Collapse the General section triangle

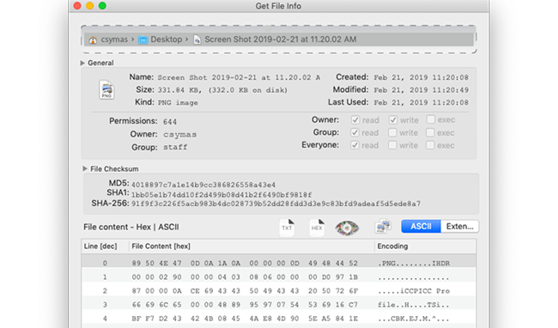point(82,63)
